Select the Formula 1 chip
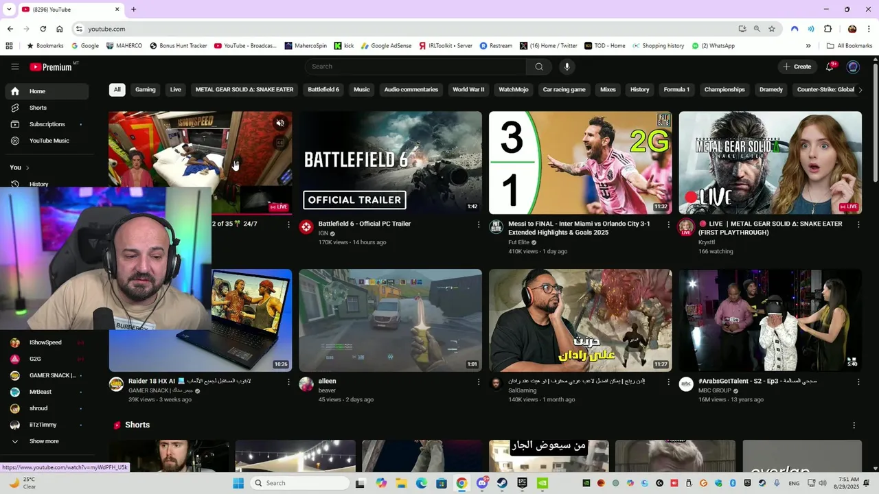Viewport: 879px width, 494px height. click(676, 90)
